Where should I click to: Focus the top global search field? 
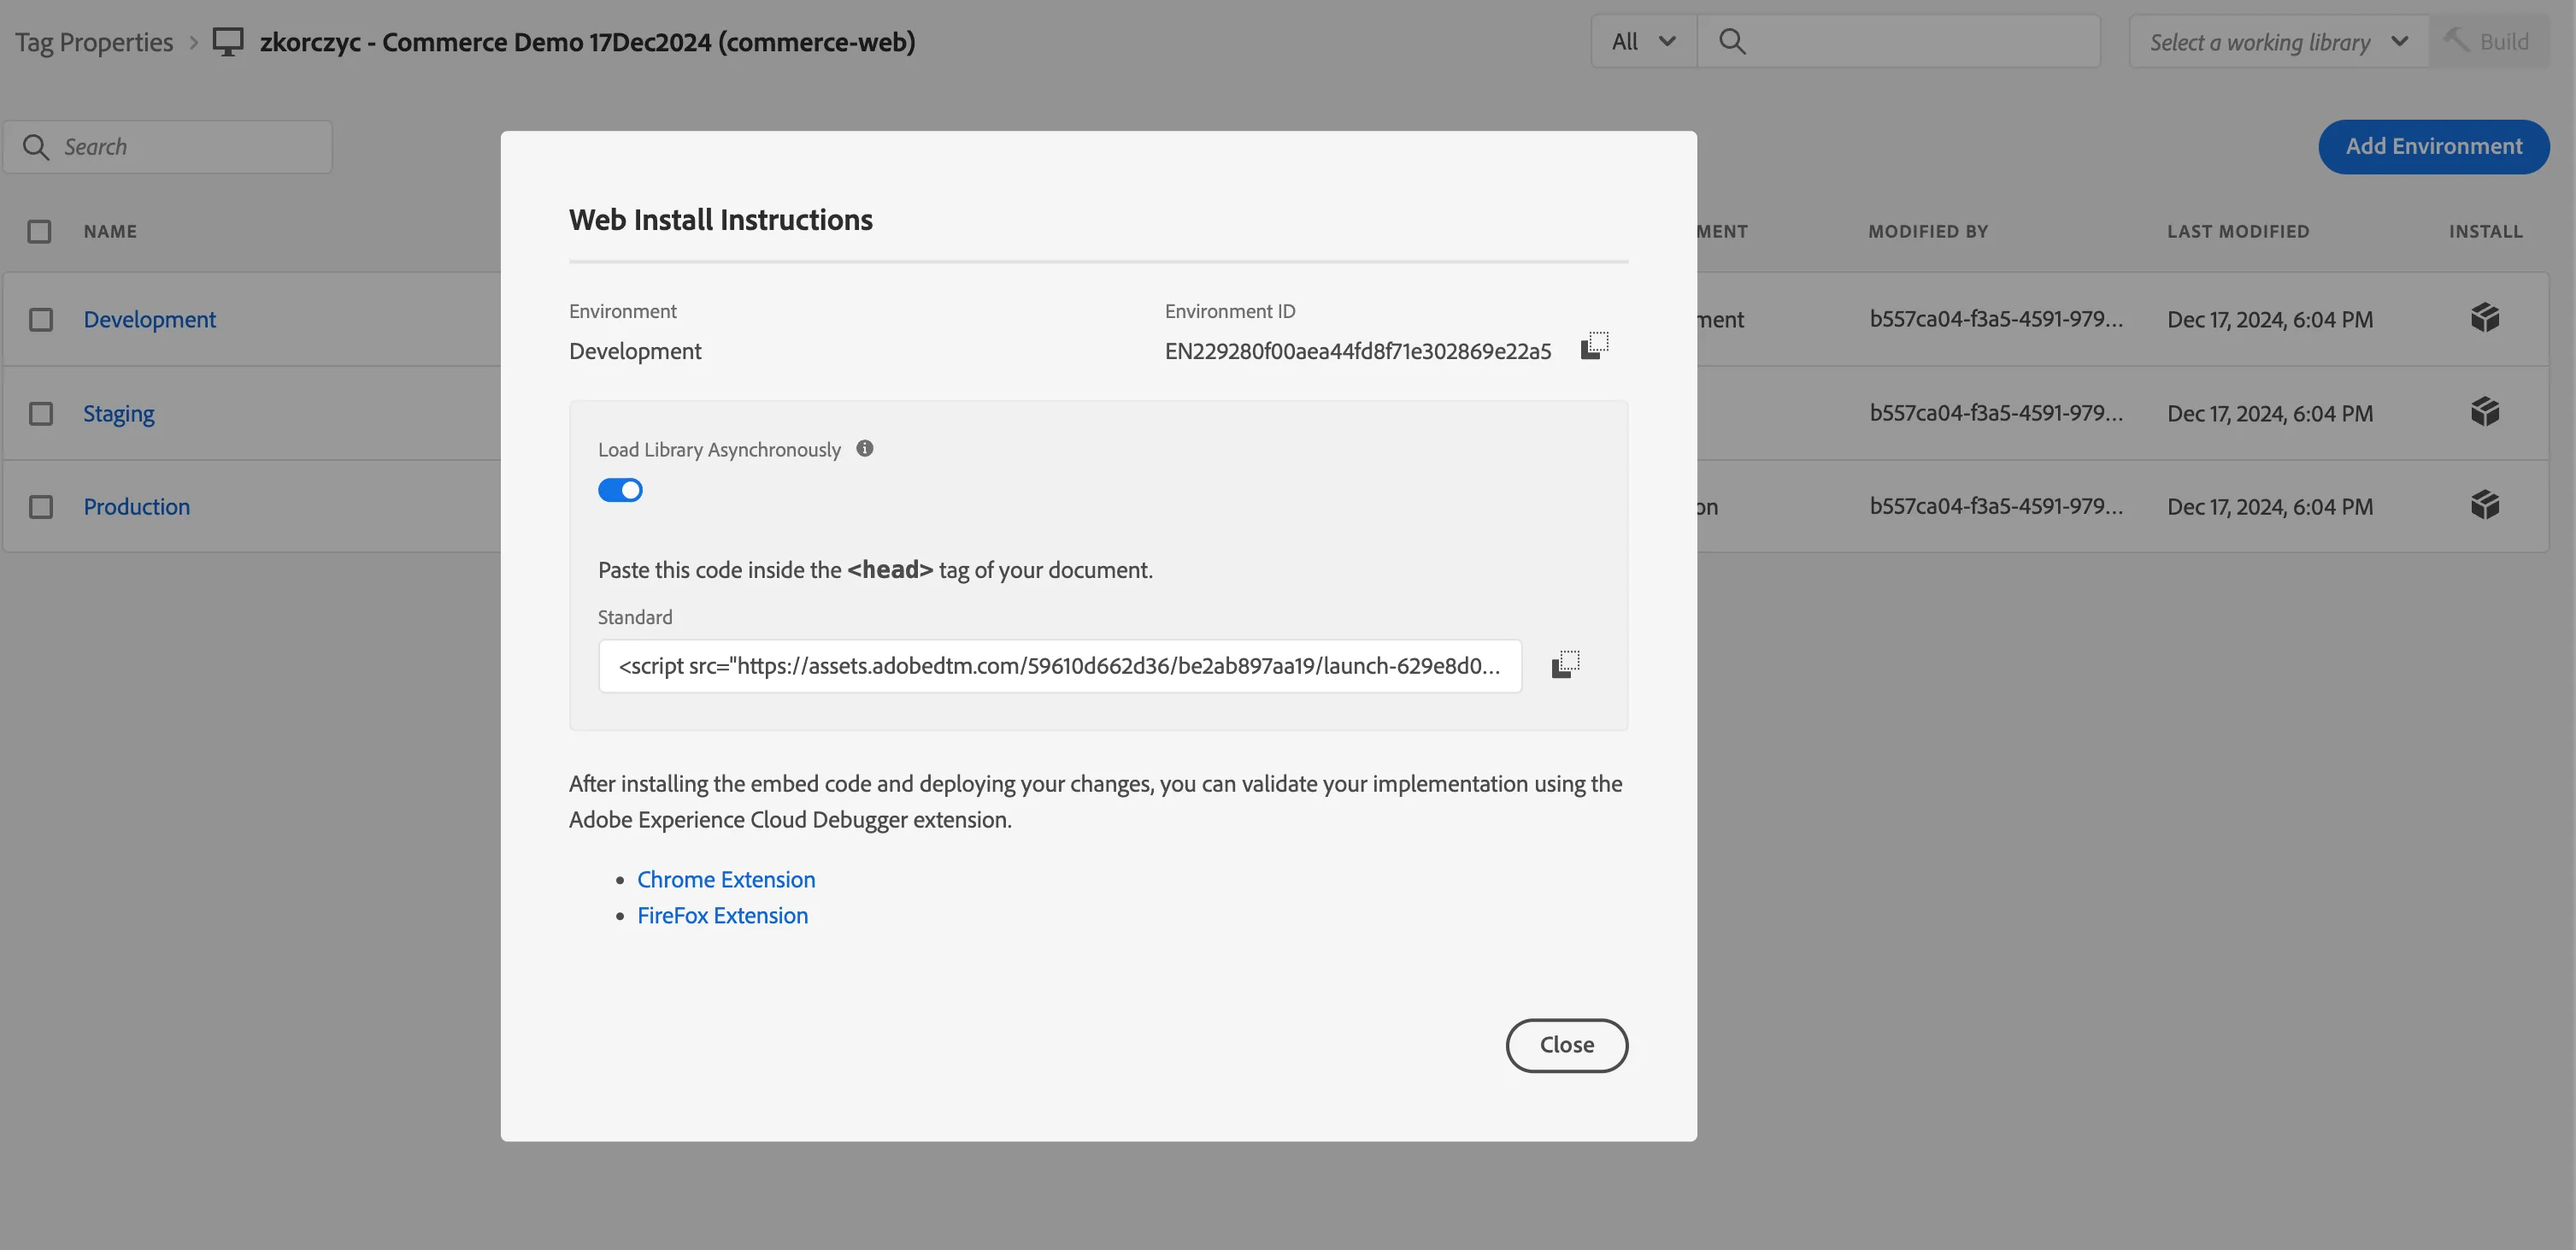point(1898,42)
